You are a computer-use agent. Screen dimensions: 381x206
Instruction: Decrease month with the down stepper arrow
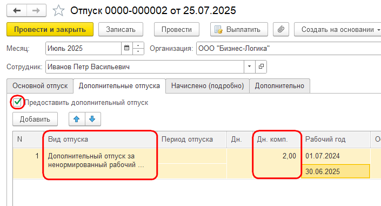(x=138, y=51)
